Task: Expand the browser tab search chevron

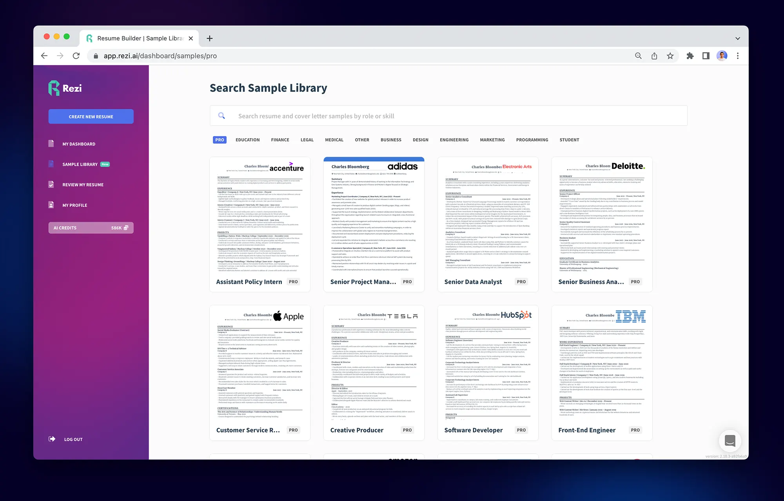Action: [737, 38]
